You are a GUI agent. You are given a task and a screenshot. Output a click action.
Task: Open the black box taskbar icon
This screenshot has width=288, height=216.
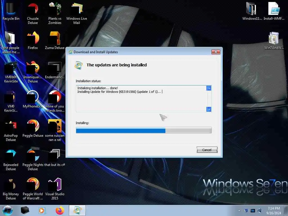pyautogui.click(x=25, y=210)
